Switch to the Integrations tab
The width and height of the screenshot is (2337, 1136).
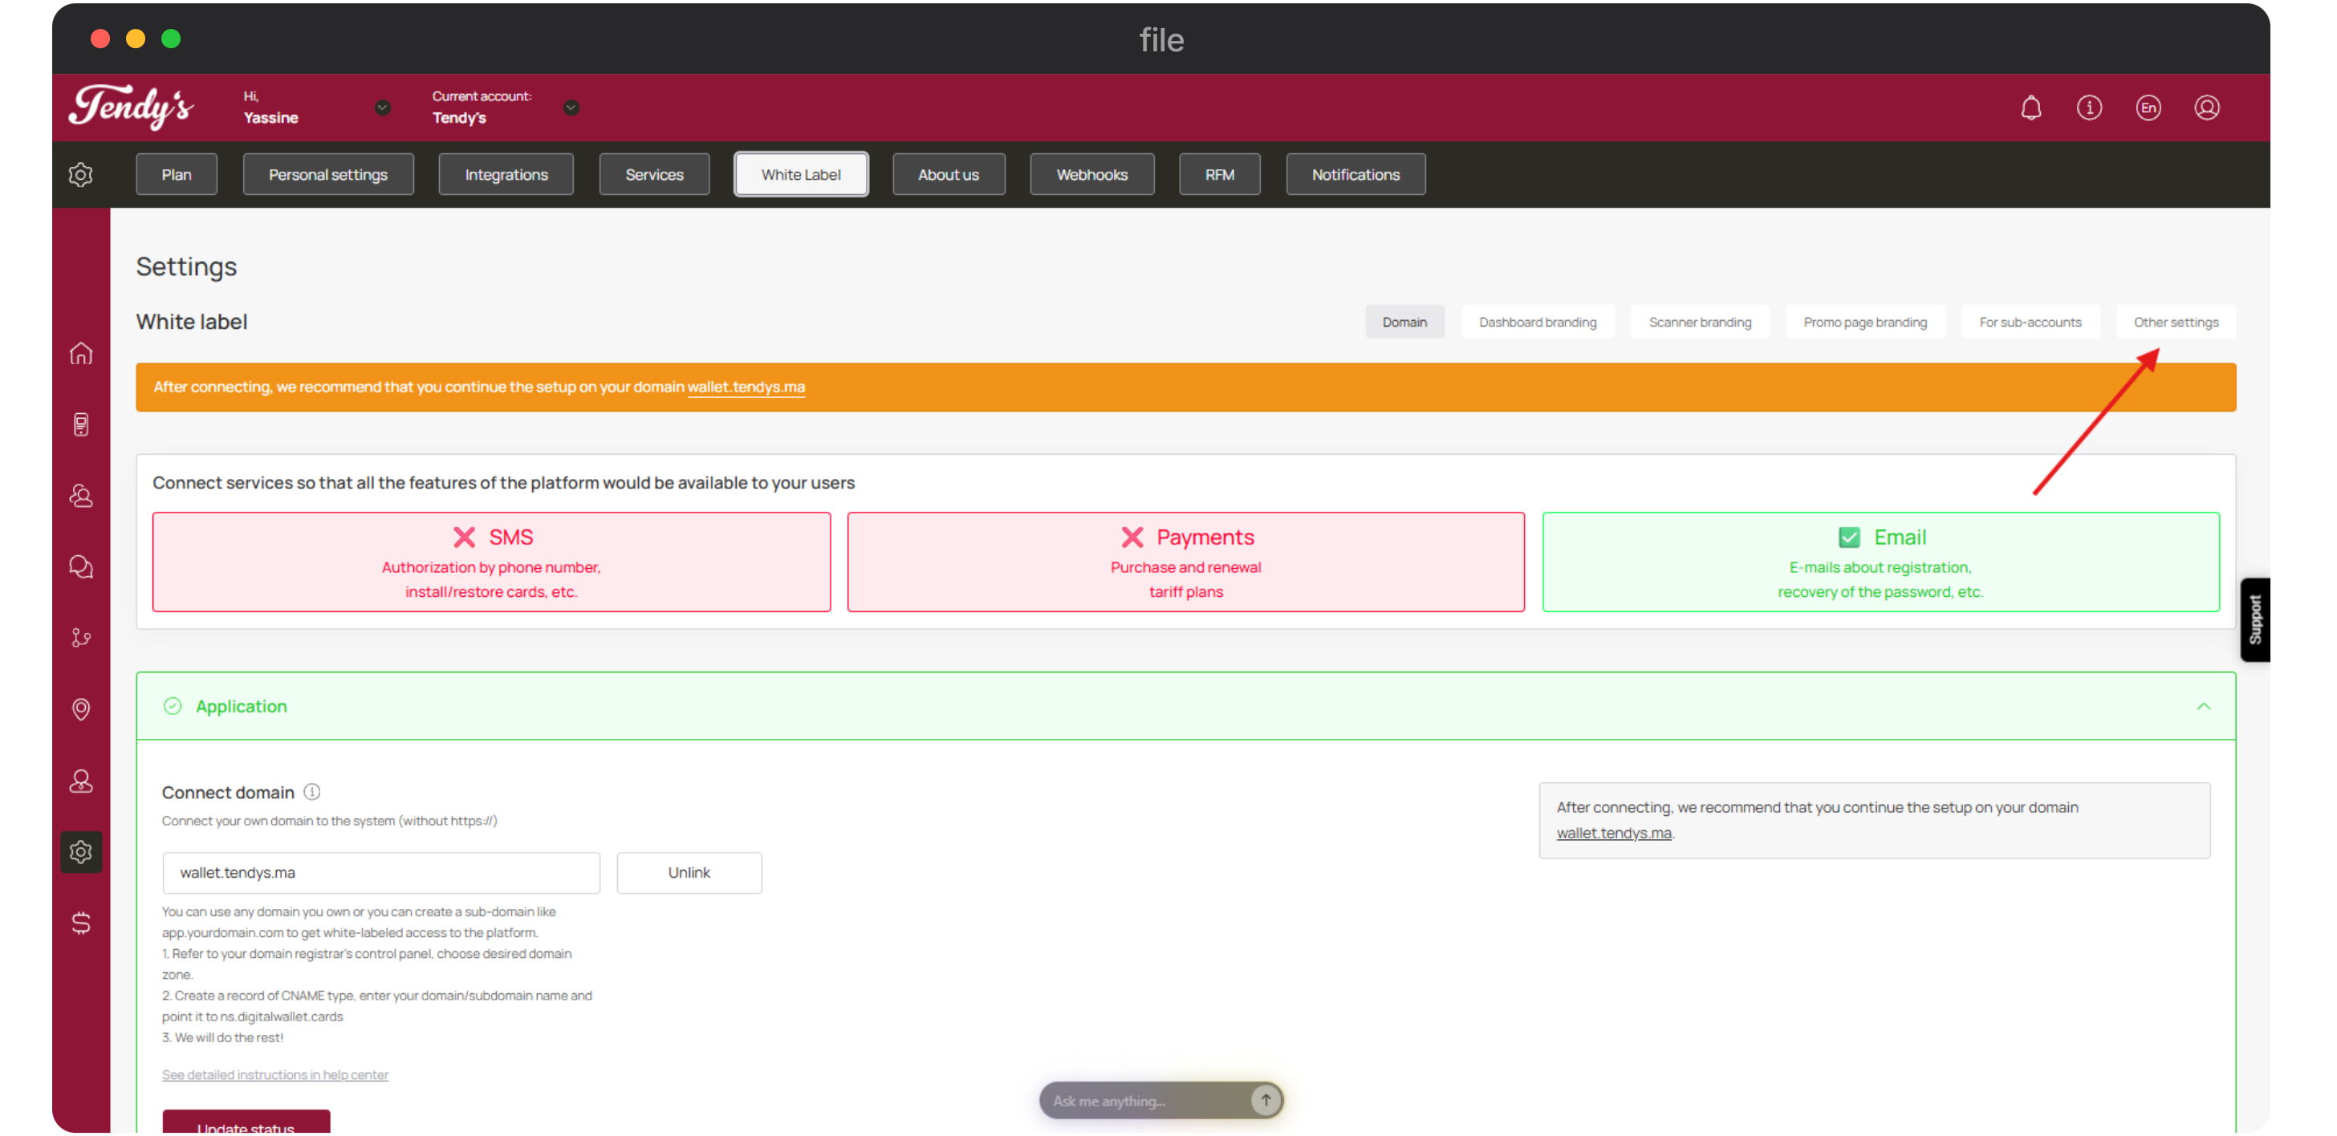tap(506, 174)
